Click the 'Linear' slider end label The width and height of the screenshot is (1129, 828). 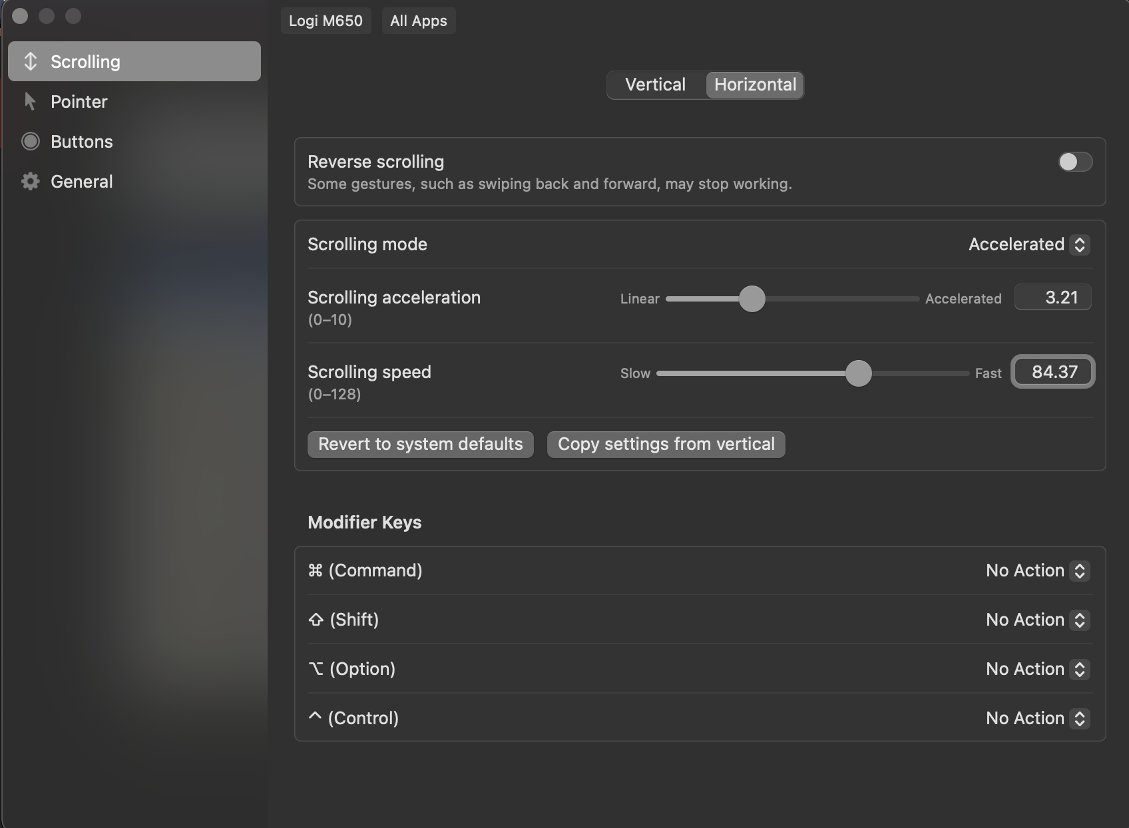pos(640,299)
